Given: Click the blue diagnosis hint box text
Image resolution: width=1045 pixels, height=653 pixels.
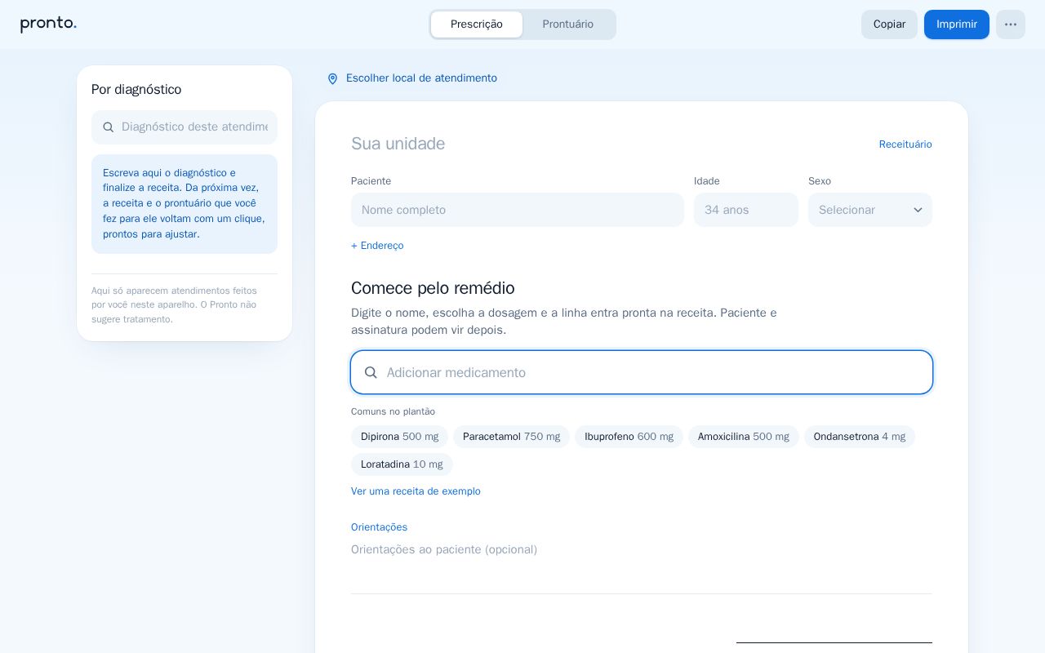Looking at the screenshot, I should 185,204.
